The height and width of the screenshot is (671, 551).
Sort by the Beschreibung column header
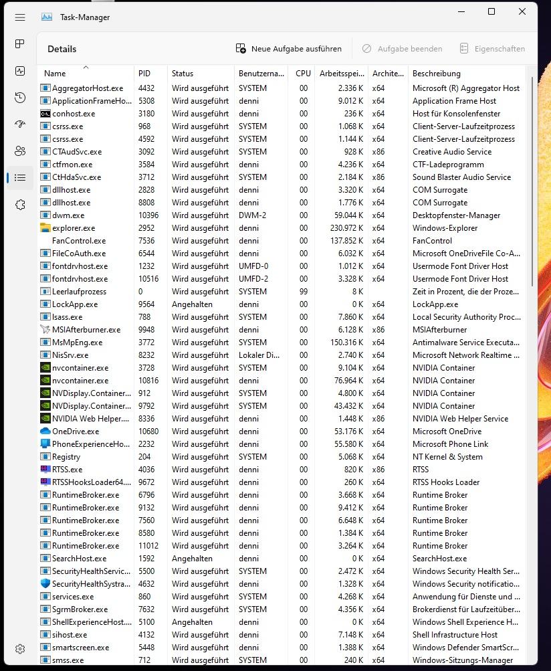(466, 73)
